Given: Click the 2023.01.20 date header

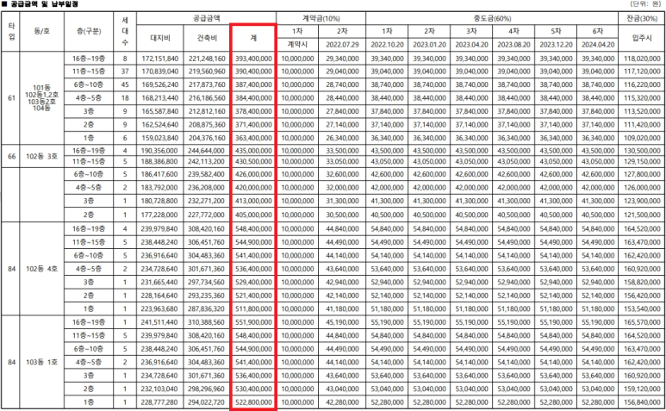Looking at the screenshot, I should [x=429, y=45].
